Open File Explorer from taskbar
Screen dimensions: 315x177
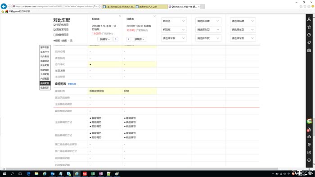36,173
